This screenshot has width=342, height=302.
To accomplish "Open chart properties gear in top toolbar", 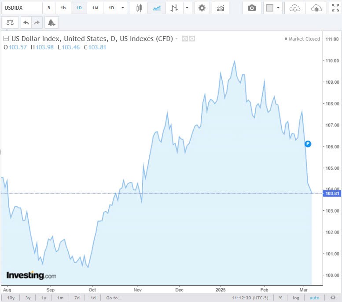I will (202, 8).
